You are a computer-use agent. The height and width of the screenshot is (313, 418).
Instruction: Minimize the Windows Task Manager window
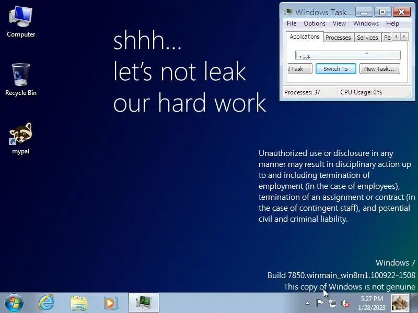pyautogui.click(x=364, y=12)
